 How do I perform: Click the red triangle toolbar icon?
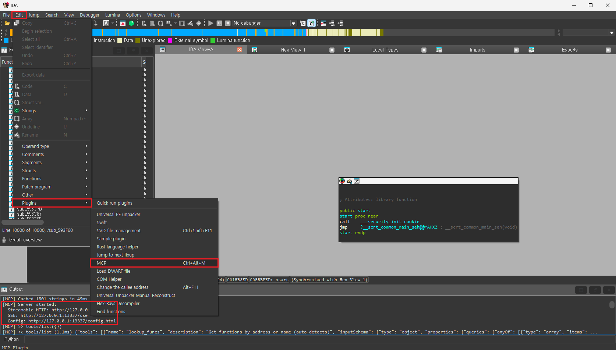123,23
